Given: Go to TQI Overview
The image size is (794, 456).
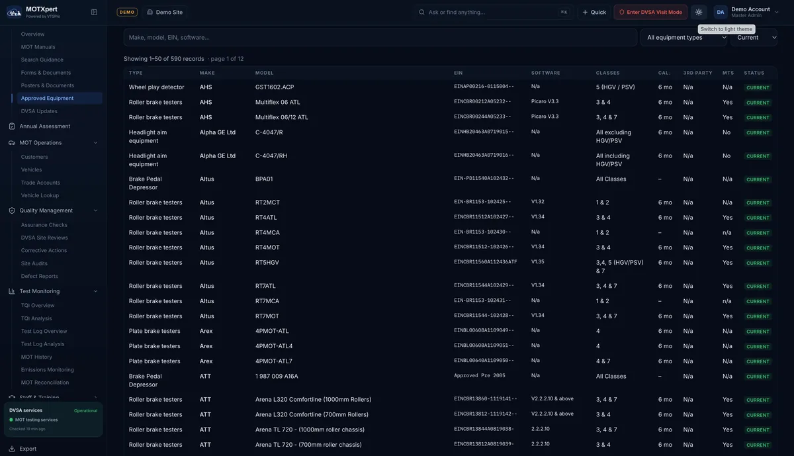Looking at the screenshot, I should tap(38, 306).
